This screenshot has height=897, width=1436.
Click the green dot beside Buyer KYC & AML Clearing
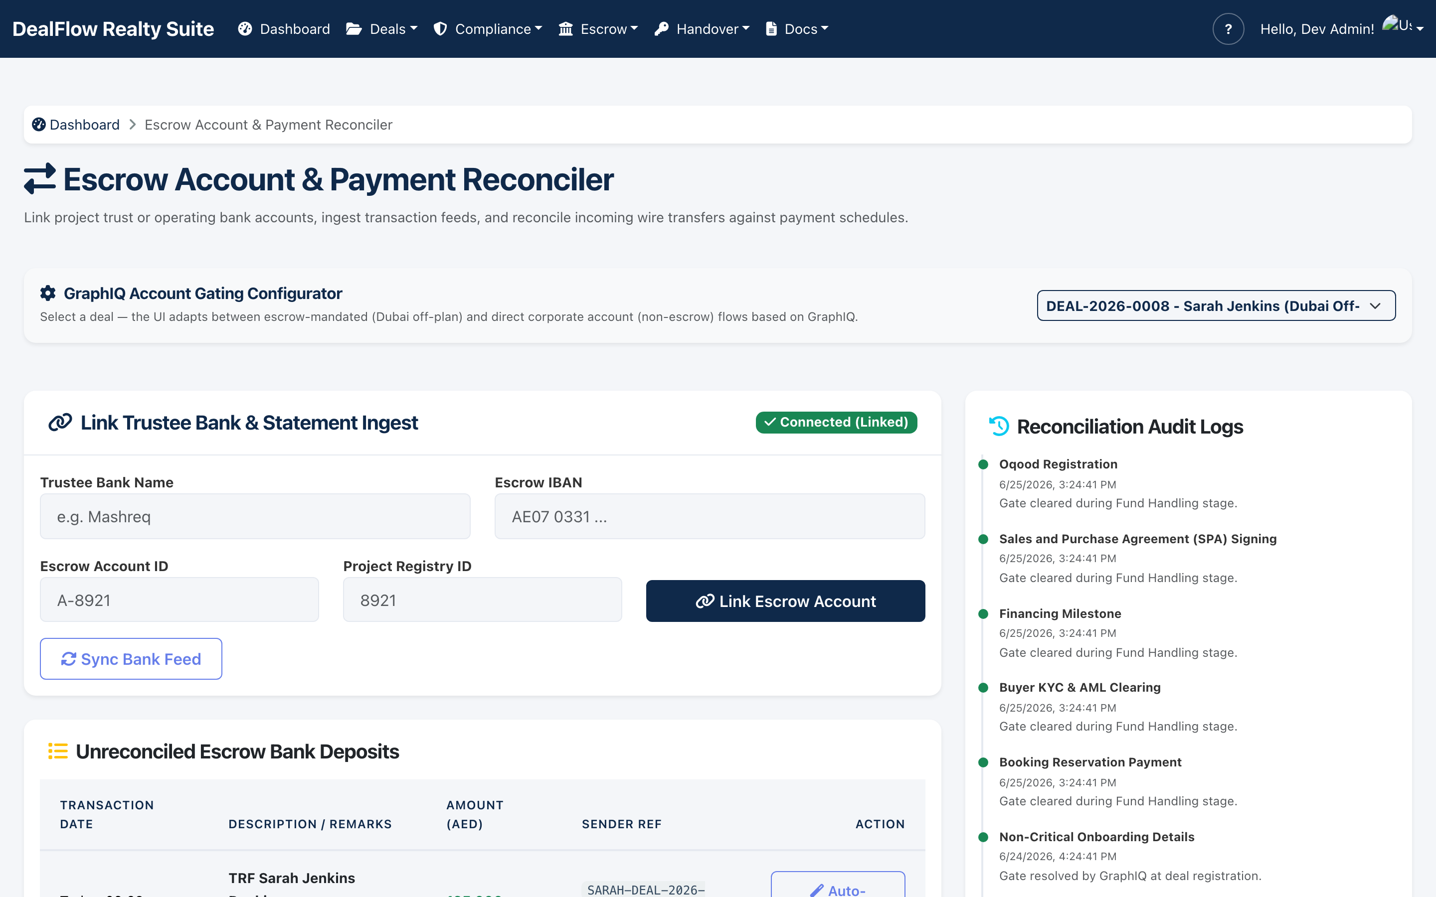(983, 687)
